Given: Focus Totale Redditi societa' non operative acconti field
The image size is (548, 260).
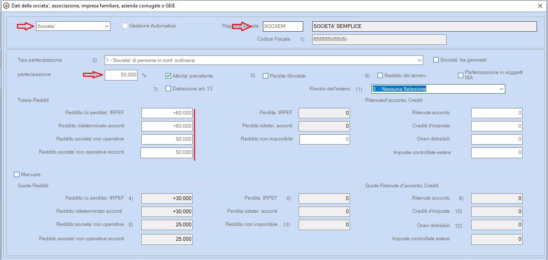Looking at the screenshot, I should tap(167, 152).
